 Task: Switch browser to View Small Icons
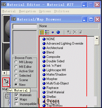pos(53,32)
